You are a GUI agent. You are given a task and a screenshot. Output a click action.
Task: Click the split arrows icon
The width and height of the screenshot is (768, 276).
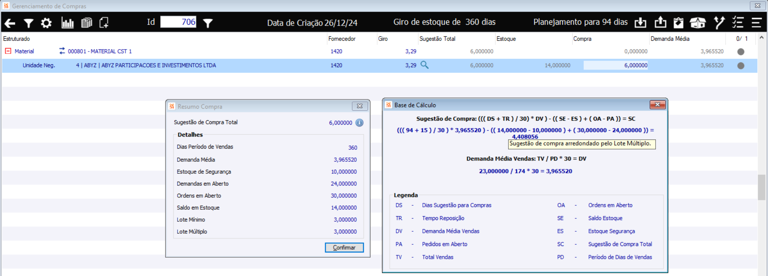click(x=719, y=23)
